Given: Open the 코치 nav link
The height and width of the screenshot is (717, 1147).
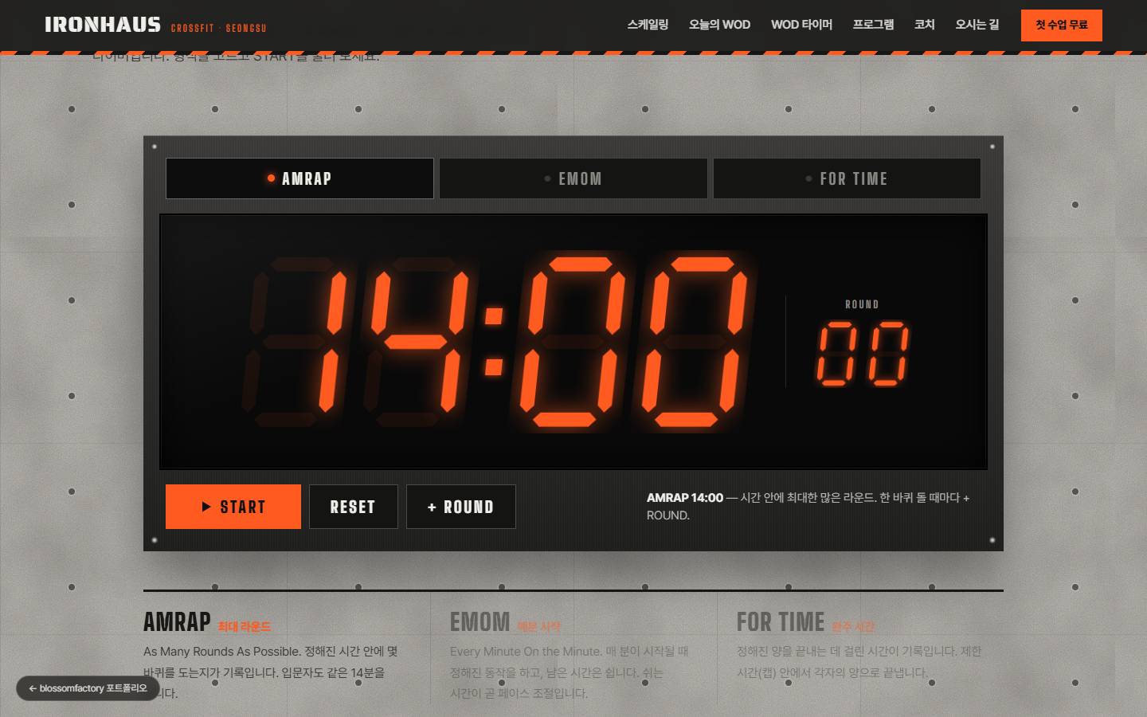Looking at the screenshot, I should click(x=925, y=25).
